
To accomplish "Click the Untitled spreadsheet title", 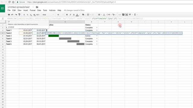I will coord(19,7).
